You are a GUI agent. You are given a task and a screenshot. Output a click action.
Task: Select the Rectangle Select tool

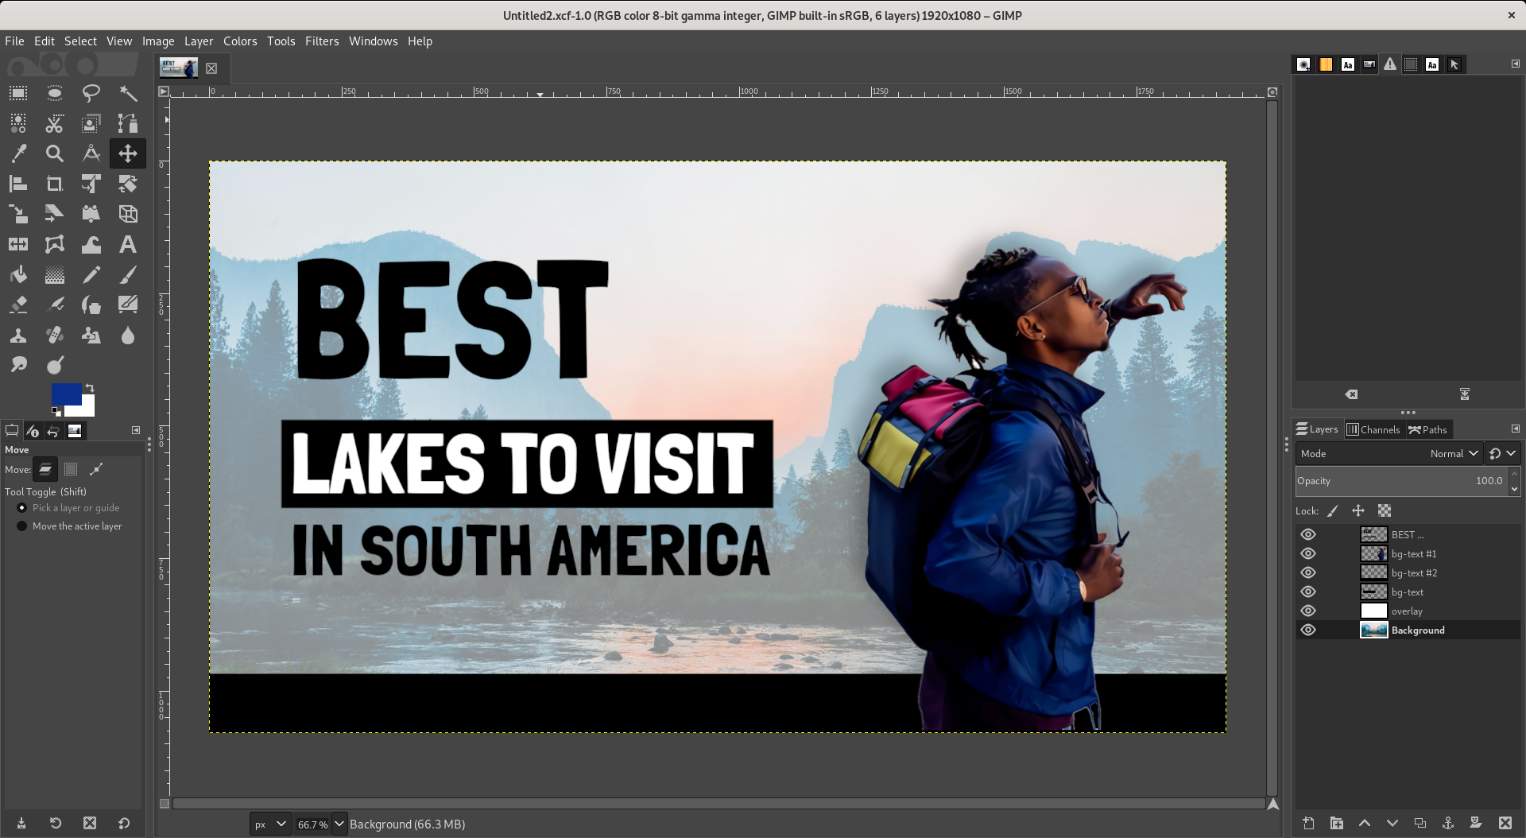click(18, 93)
